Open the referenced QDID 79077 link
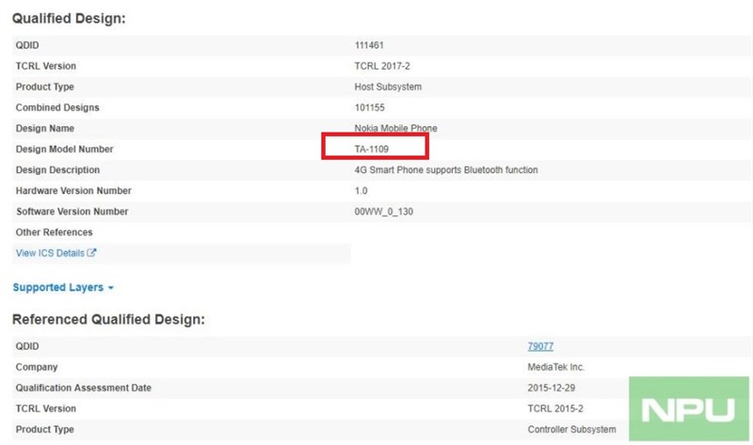Viewport: 753px width, 445px height. (x=540, y=346)
